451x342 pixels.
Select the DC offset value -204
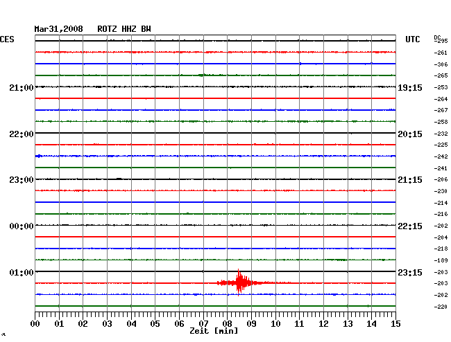[x=441, y=237]
